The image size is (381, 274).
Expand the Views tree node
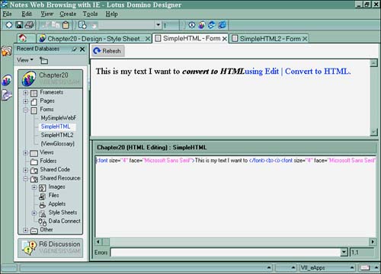click(x=26, y=153)
